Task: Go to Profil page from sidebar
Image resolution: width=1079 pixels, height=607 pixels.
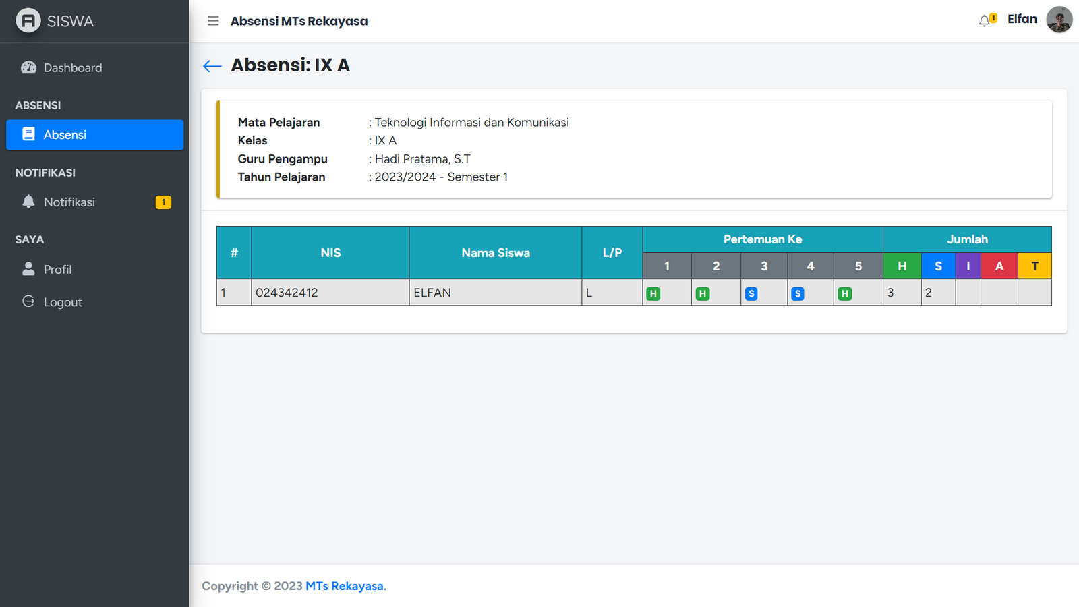Action: (57, 269)
